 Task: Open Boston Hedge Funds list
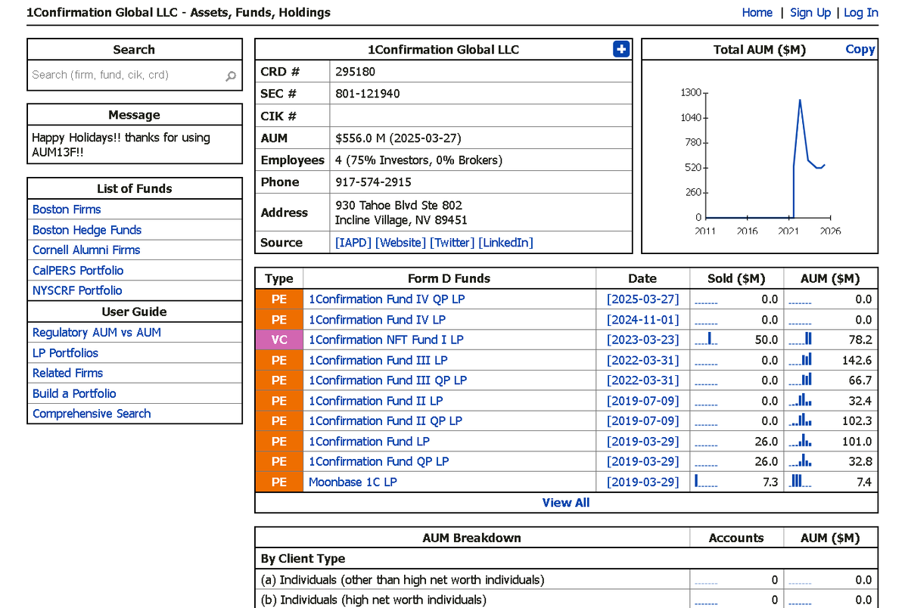coord(87,230)
